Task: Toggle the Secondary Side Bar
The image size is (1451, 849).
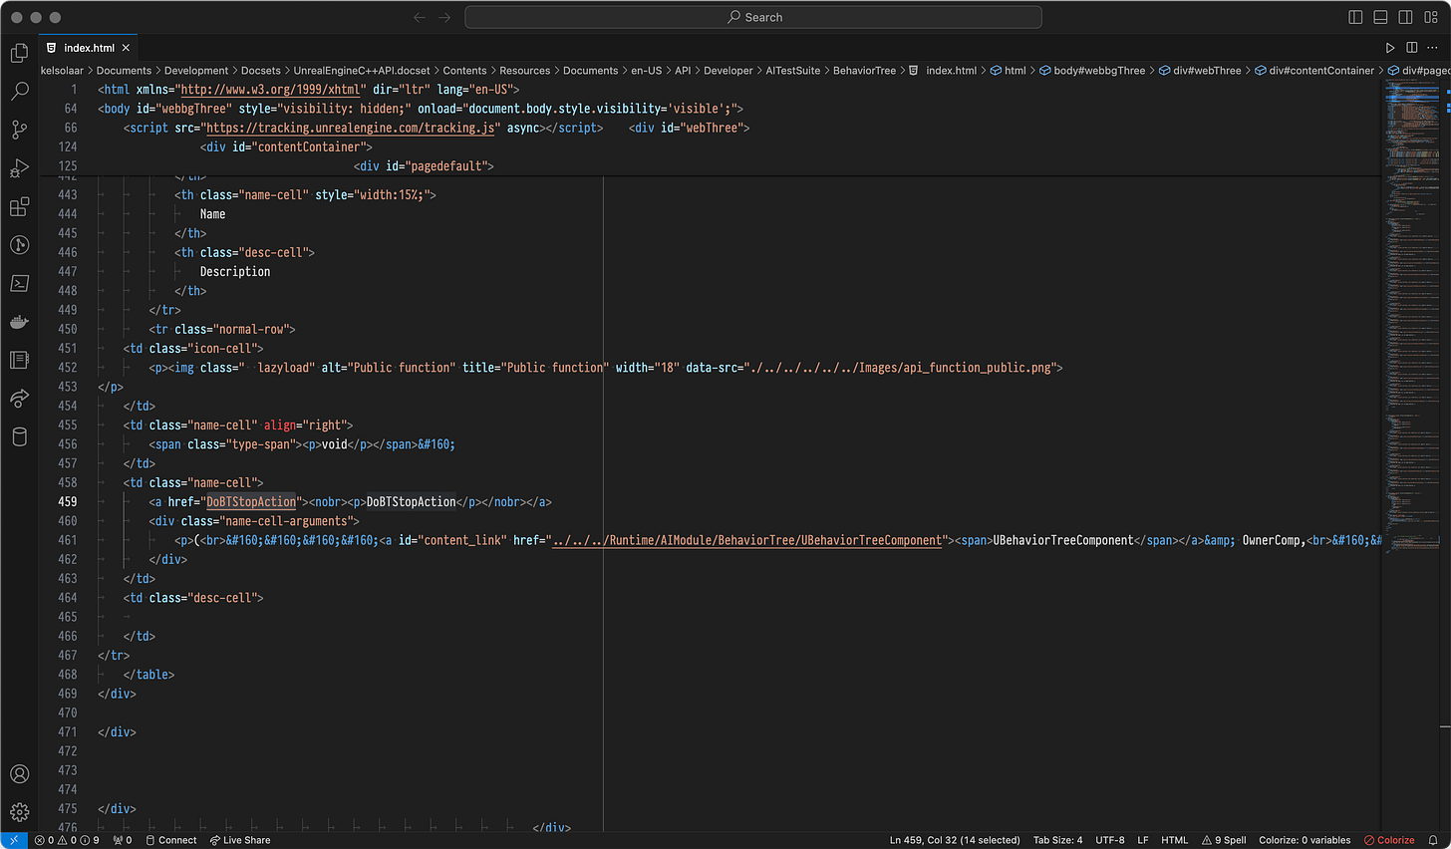Action: click(1405, 17)
